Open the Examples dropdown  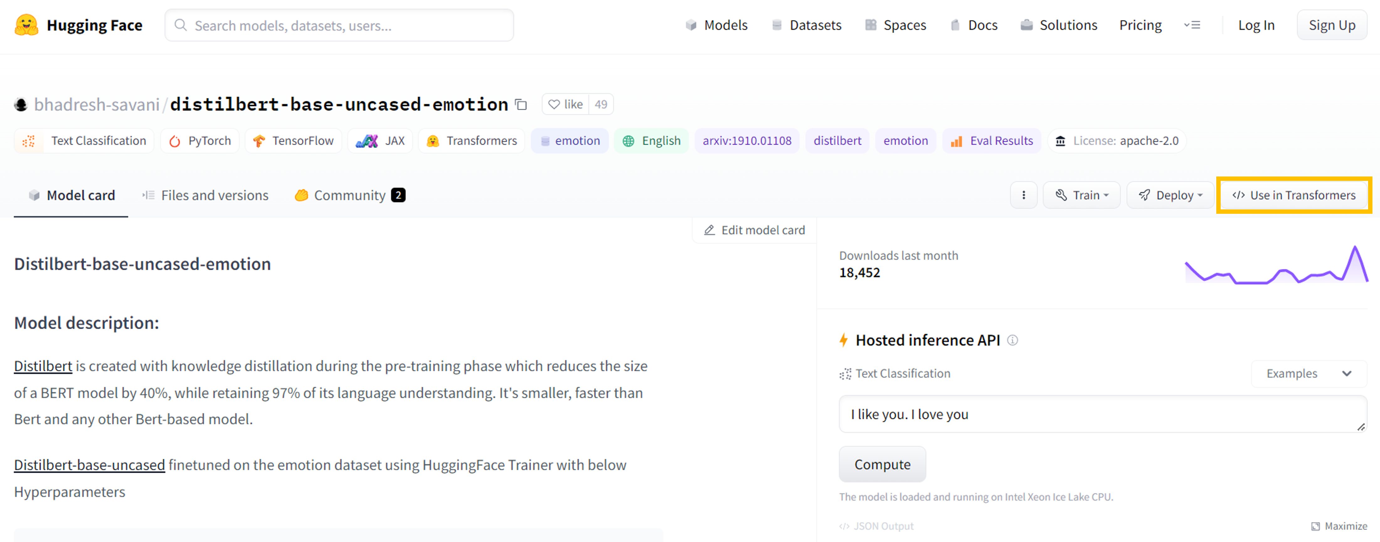coord(1308,374)
